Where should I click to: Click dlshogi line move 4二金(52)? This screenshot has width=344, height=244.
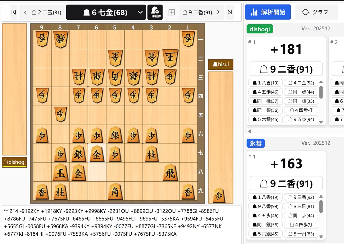click(301, 83)
